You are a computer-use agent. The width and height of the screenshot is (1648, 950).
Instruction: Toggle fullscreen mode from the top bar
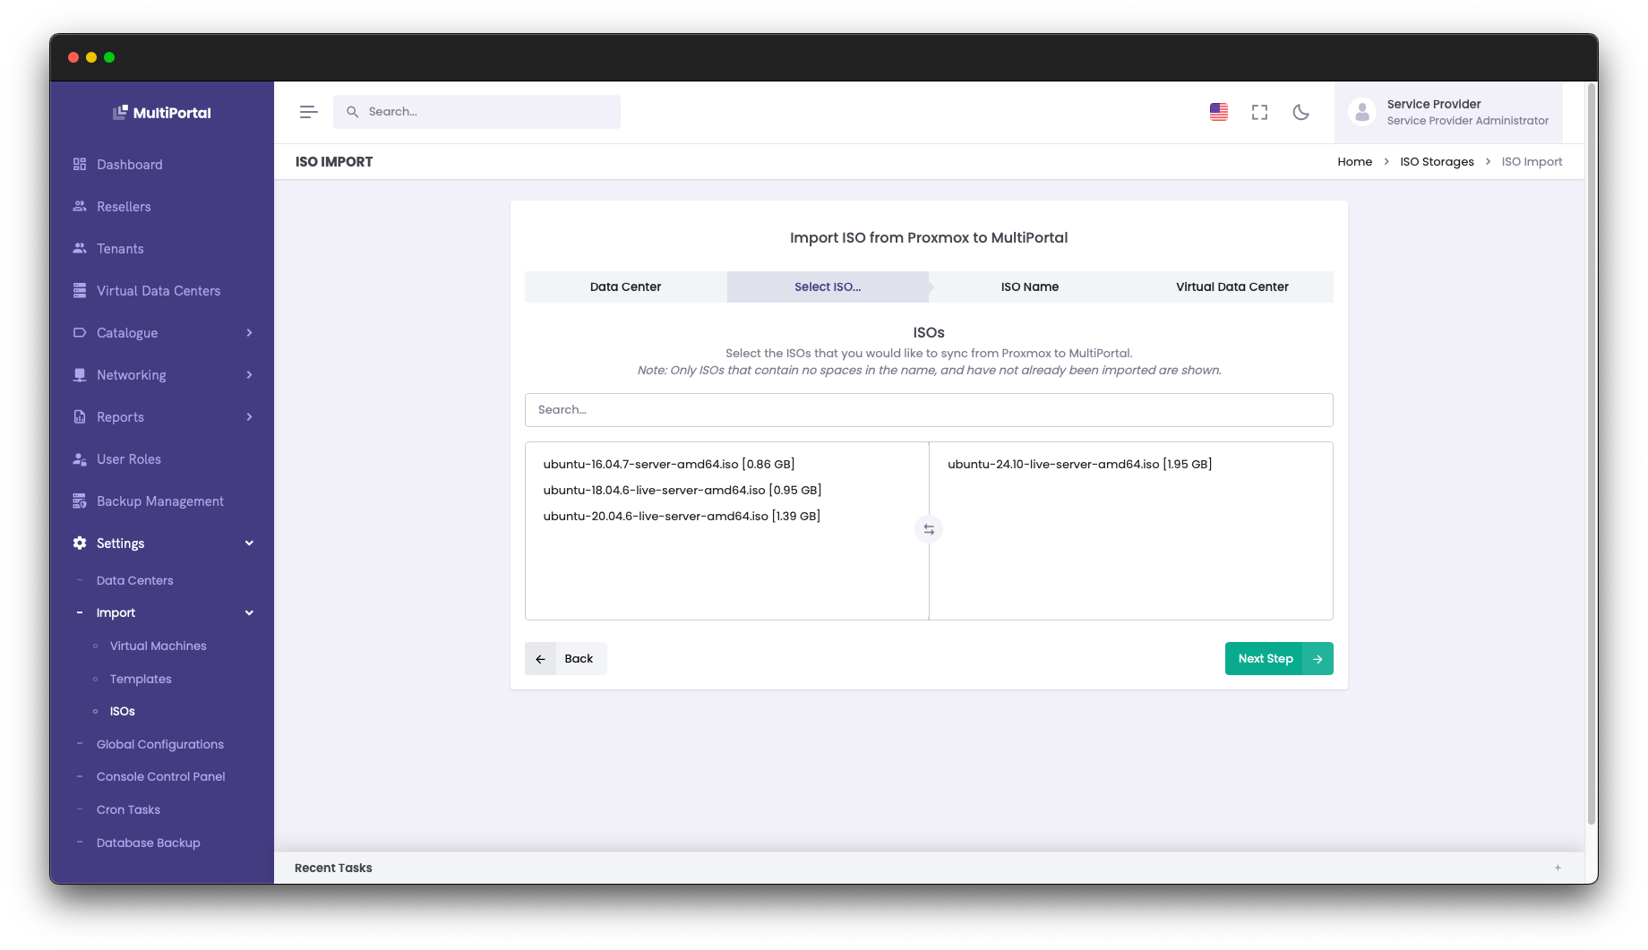(1259, 112)
